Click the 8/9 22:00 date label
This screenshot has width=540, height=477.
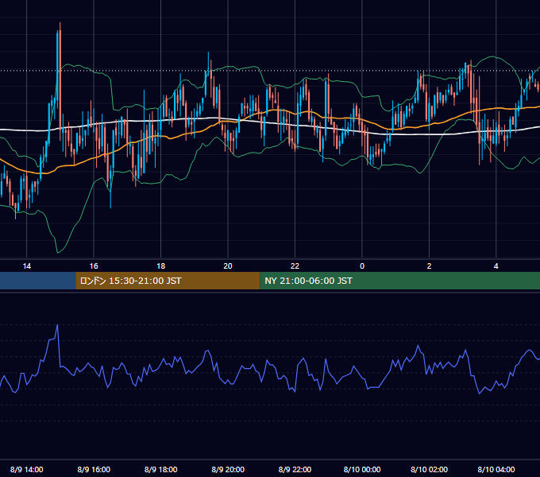[x=295, y=469]
